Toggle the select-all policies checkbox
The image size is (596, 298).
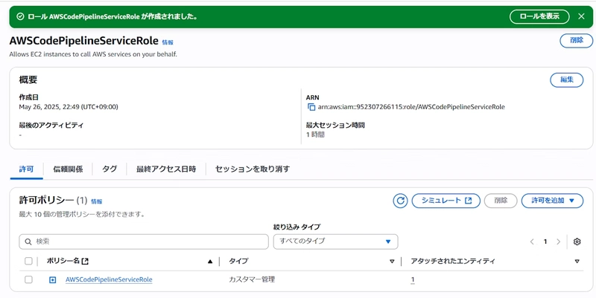pos(28,261)
